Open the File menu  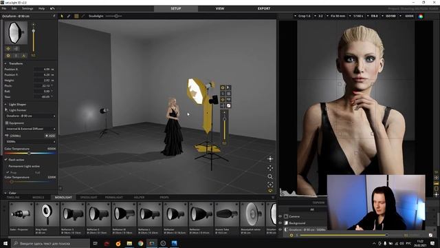4,9
